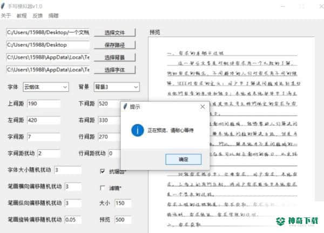Click the 大小 field showing 150
The width and height of the screenshot is (324, 233).
[123, 203]
